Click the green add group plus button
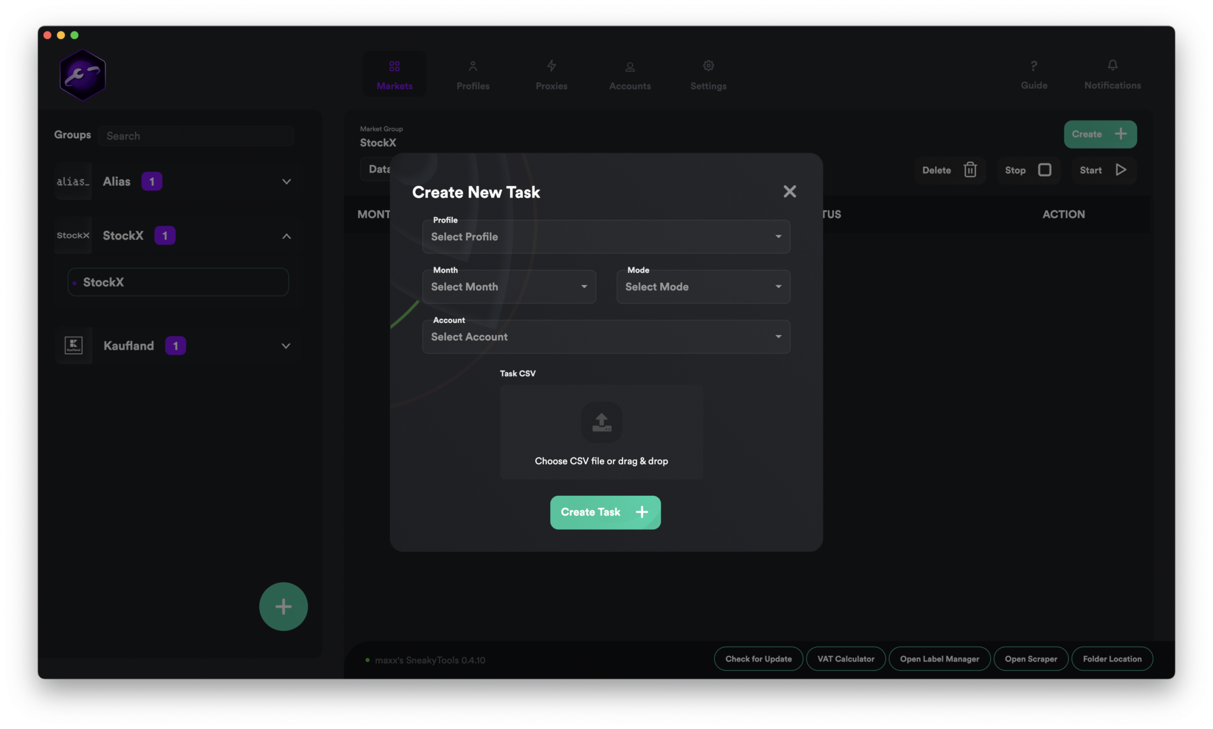Image resolution: width=1213 pixels, height=729 pixels. click(x=283, y=606)
